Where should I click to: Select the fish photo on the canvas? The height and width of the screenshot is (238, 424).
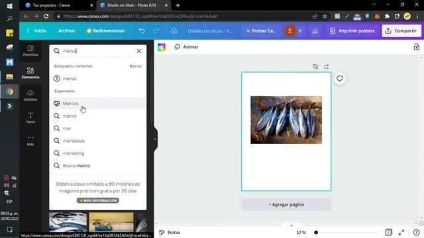pyautogui.click(x=286, y=120)
